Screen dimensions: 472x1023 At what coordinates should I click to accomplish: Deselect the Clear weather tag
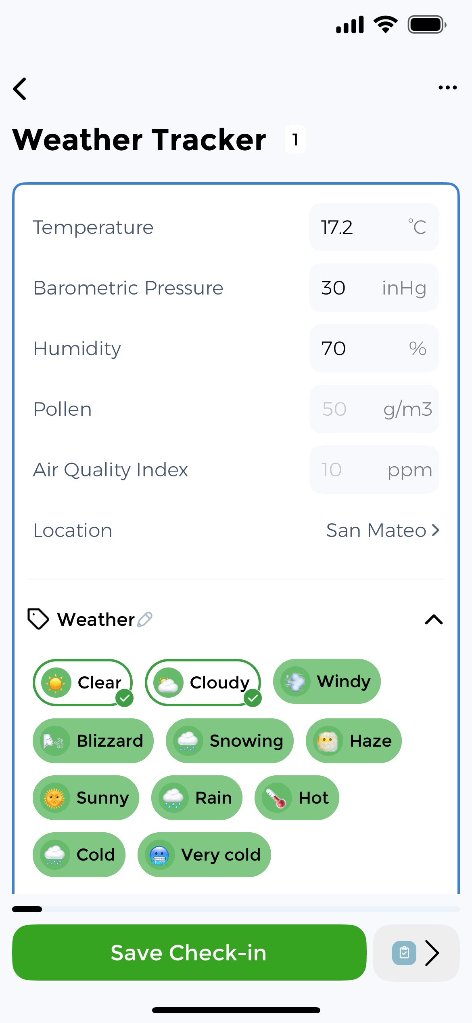click(83, 682)
